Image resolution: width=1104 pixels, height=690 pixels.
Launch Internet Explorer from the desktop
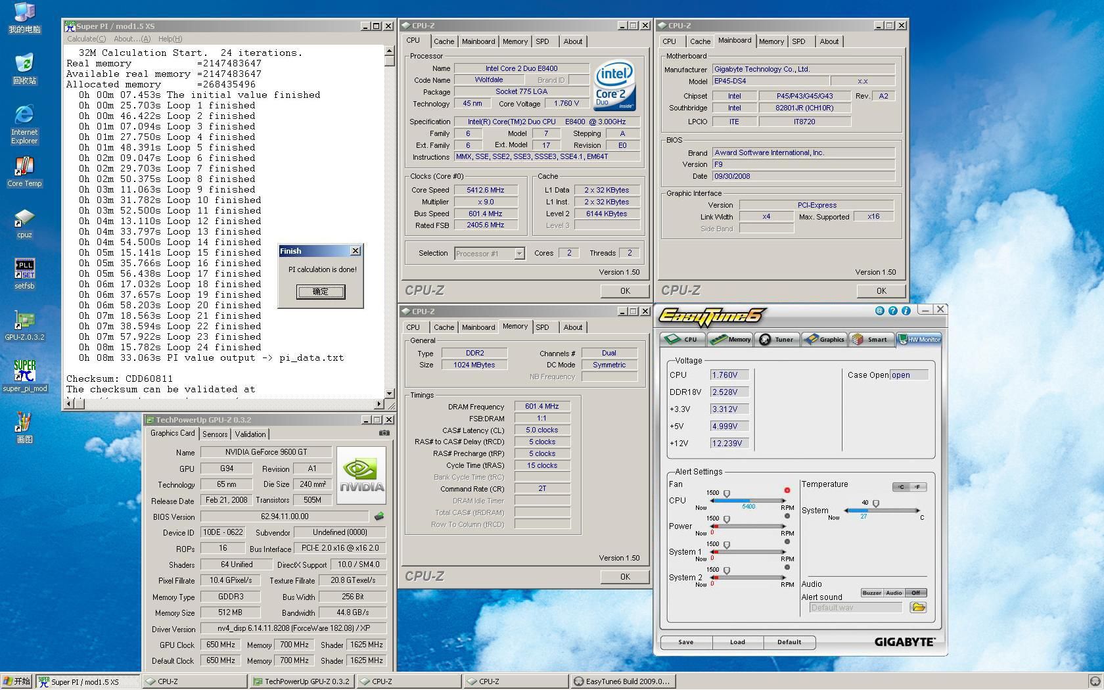(x=24, y=124)
